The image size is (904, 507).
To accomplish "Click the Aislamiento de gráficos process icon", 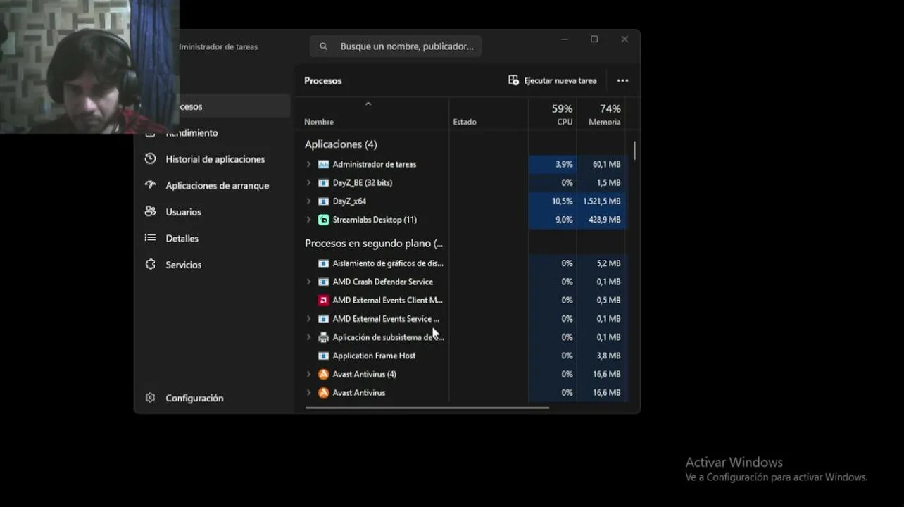I will click(x=323, y=263).
